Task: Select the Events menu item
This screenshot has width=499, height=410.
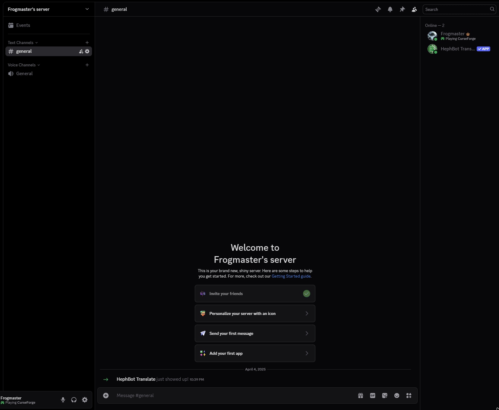Action: point(23,25)
